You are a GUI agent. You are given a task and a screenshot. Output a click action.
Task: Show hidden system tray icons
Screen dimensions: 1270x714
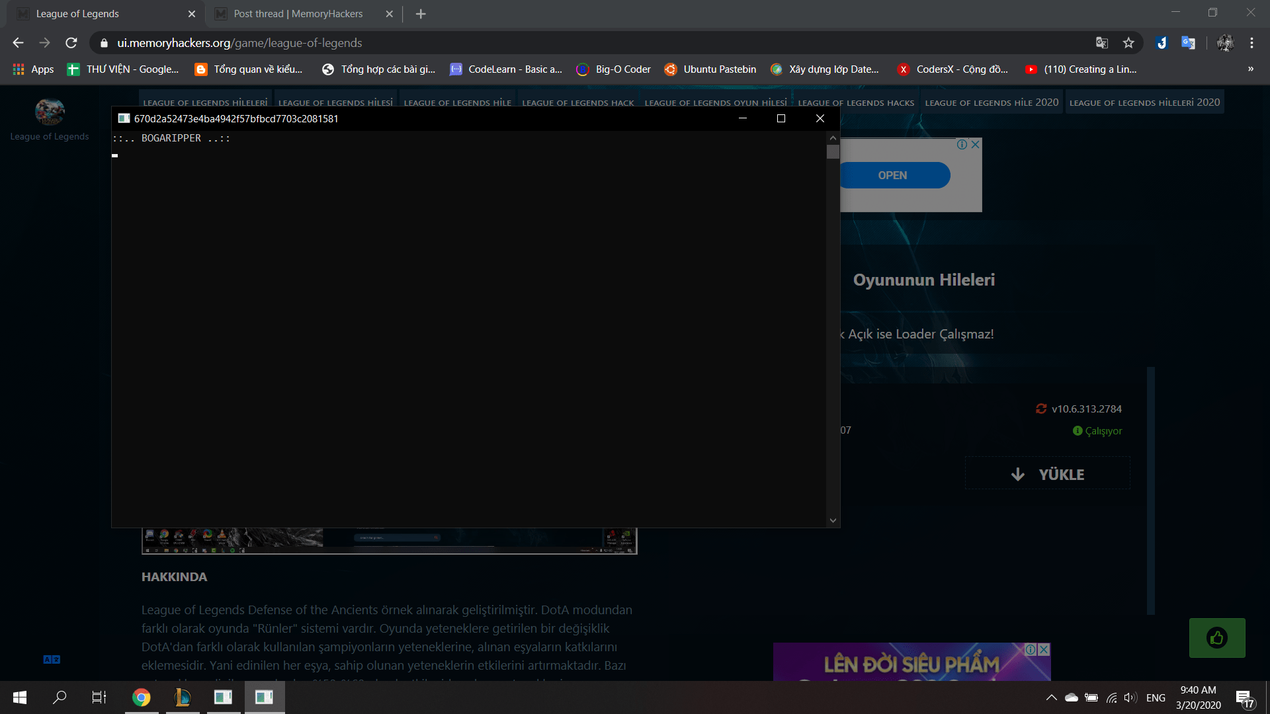click(1051, 697)
